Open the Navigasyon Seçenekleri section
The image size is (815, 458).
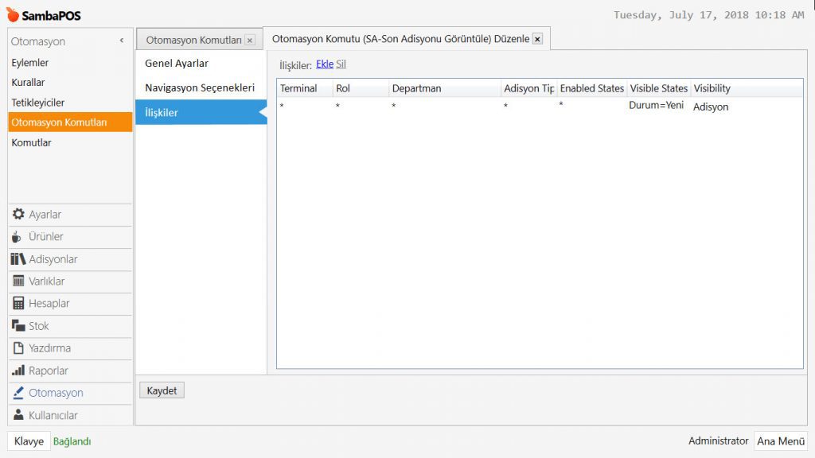coord(200,87)
